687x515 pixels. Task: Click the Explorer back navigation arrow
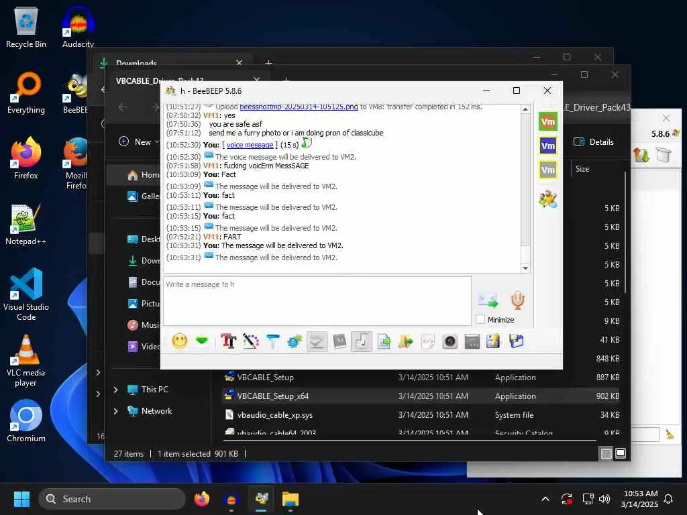point(123,107)
